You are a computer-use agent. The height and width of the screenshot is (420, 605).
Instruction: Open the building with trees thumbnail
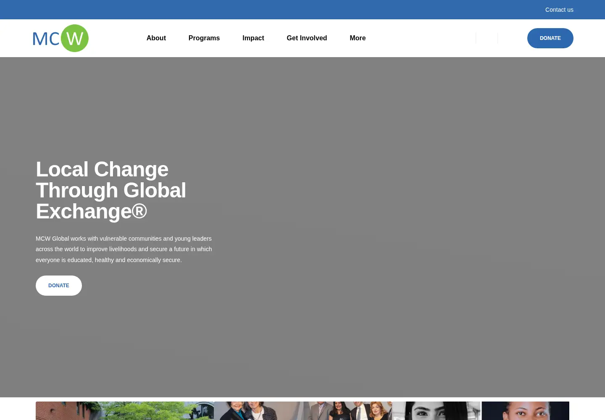(125, 411)
